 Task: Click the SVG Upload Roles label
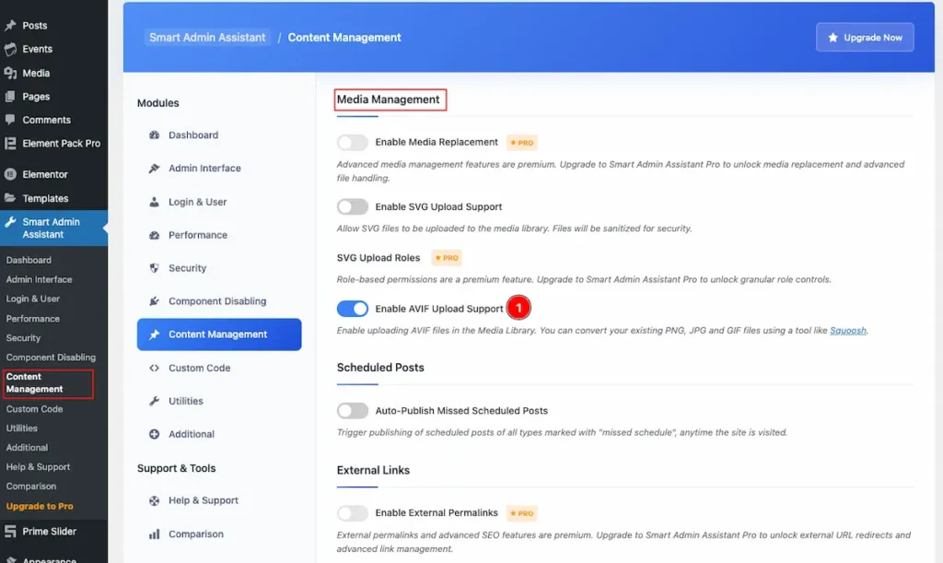(378, 257)
